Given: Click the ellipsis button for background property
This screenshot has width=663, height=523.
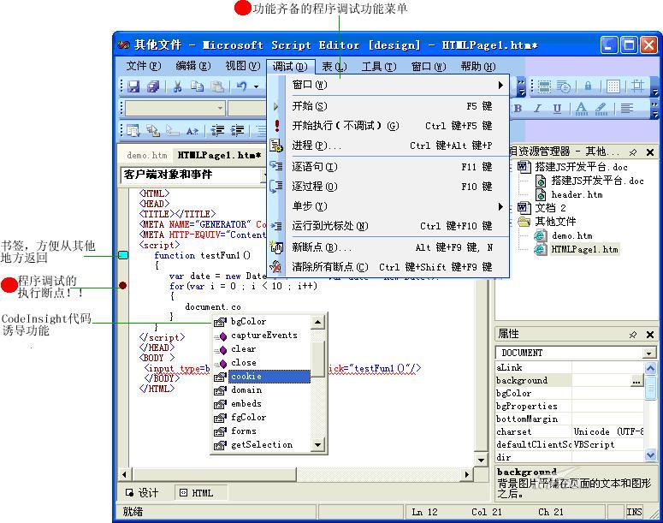Looking at the screenshot, I should coord(636,381).
